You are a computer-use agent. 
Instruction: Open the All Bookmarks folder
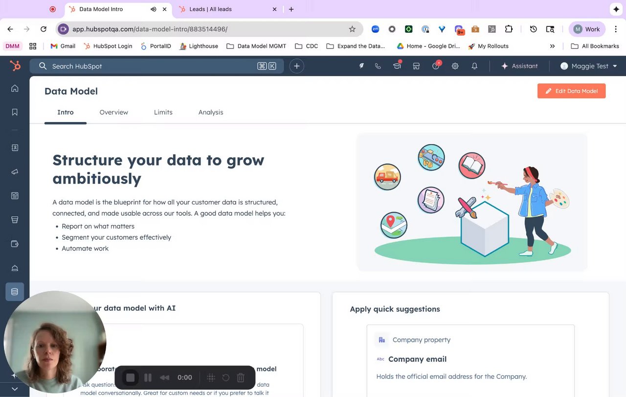coord(595,46)
